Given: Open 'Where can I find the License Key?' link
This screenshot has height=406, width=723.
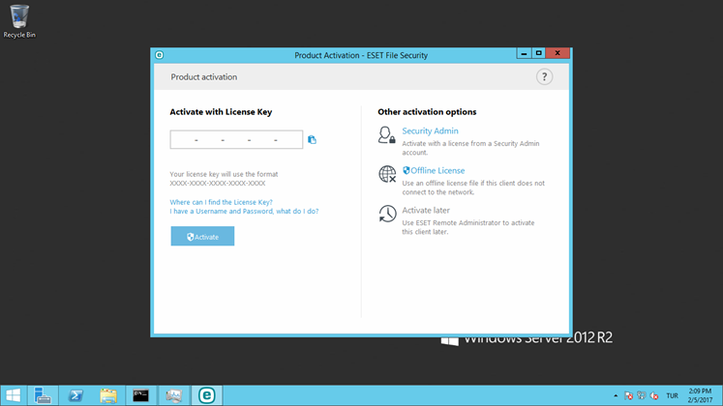Looking at the screenshot, I should pos(221,202).
